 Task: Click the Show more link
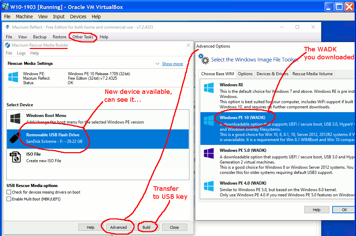pos(172,64)
